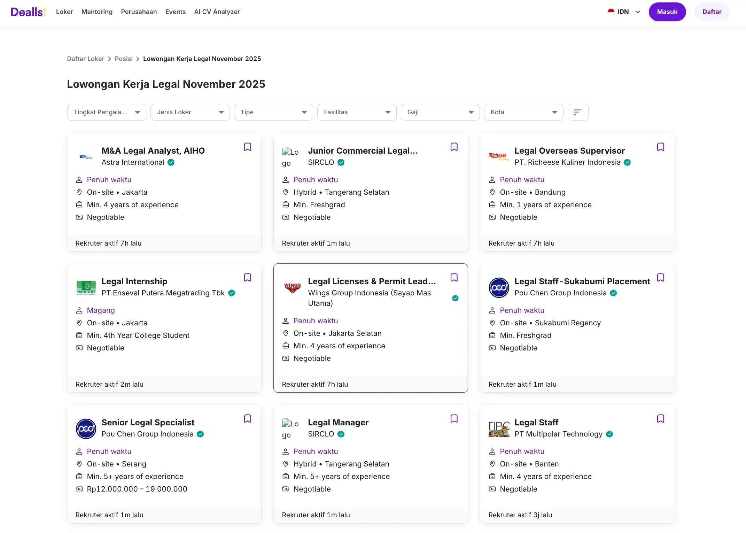This screenshot has width=746, height=533.
Task: Go to AI CV Analyzer page
Action: (217, 12)
